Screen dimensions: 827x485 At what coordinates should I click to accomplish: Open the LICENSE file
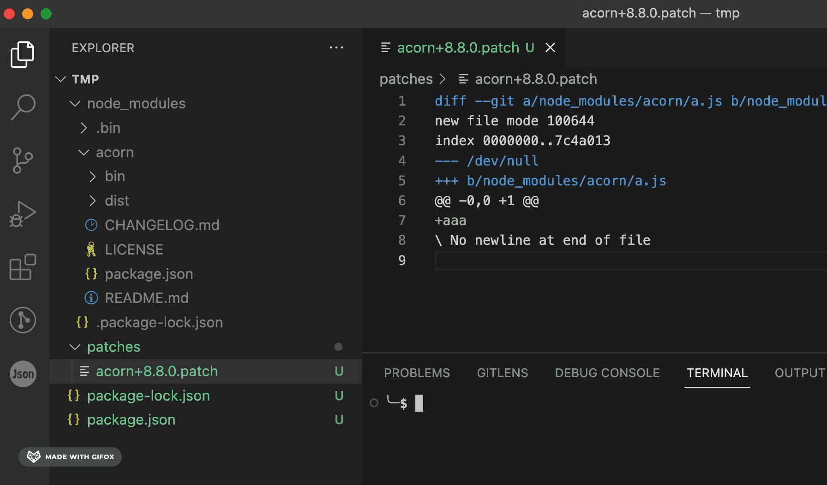(134, 249)
